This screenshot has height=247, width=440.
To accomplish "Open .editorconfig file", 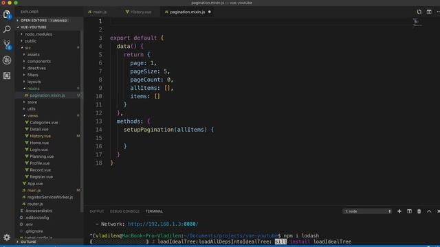I will (x=36, y=217).
